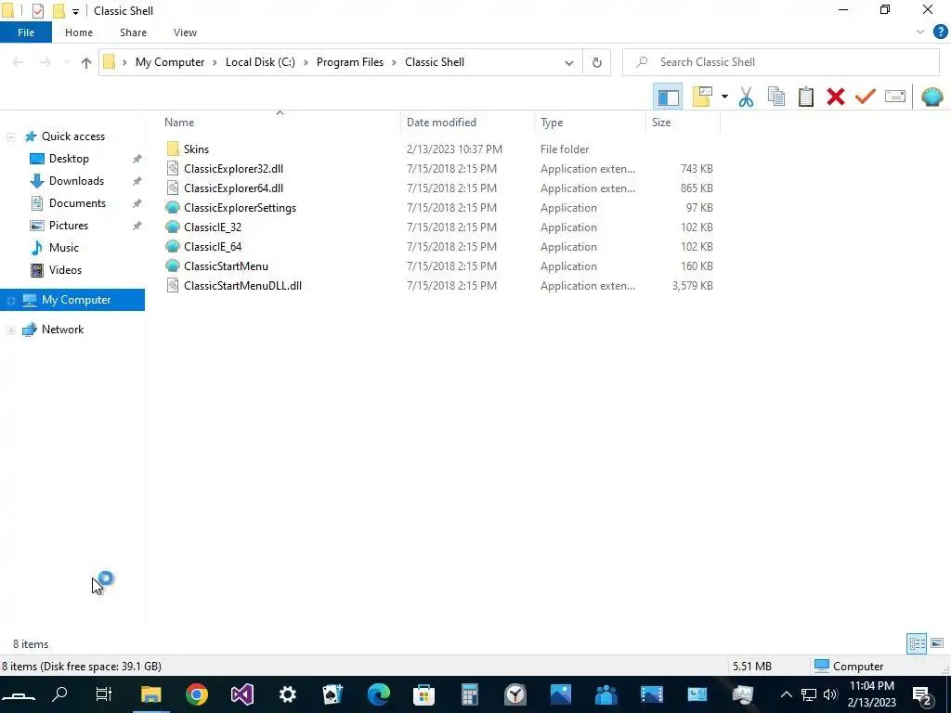Open the taskbar Search magnifier
This screenshot has width=951, height=713.
59,694
